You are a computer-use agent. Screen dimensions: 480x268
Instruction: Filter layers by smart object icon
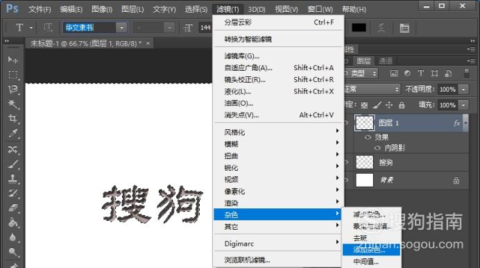448,73
